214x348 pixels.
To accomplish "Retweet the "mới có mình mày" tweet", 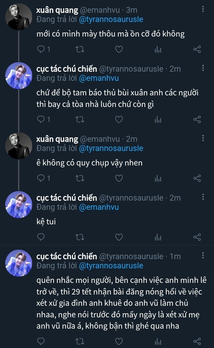I will pos(80,49).
